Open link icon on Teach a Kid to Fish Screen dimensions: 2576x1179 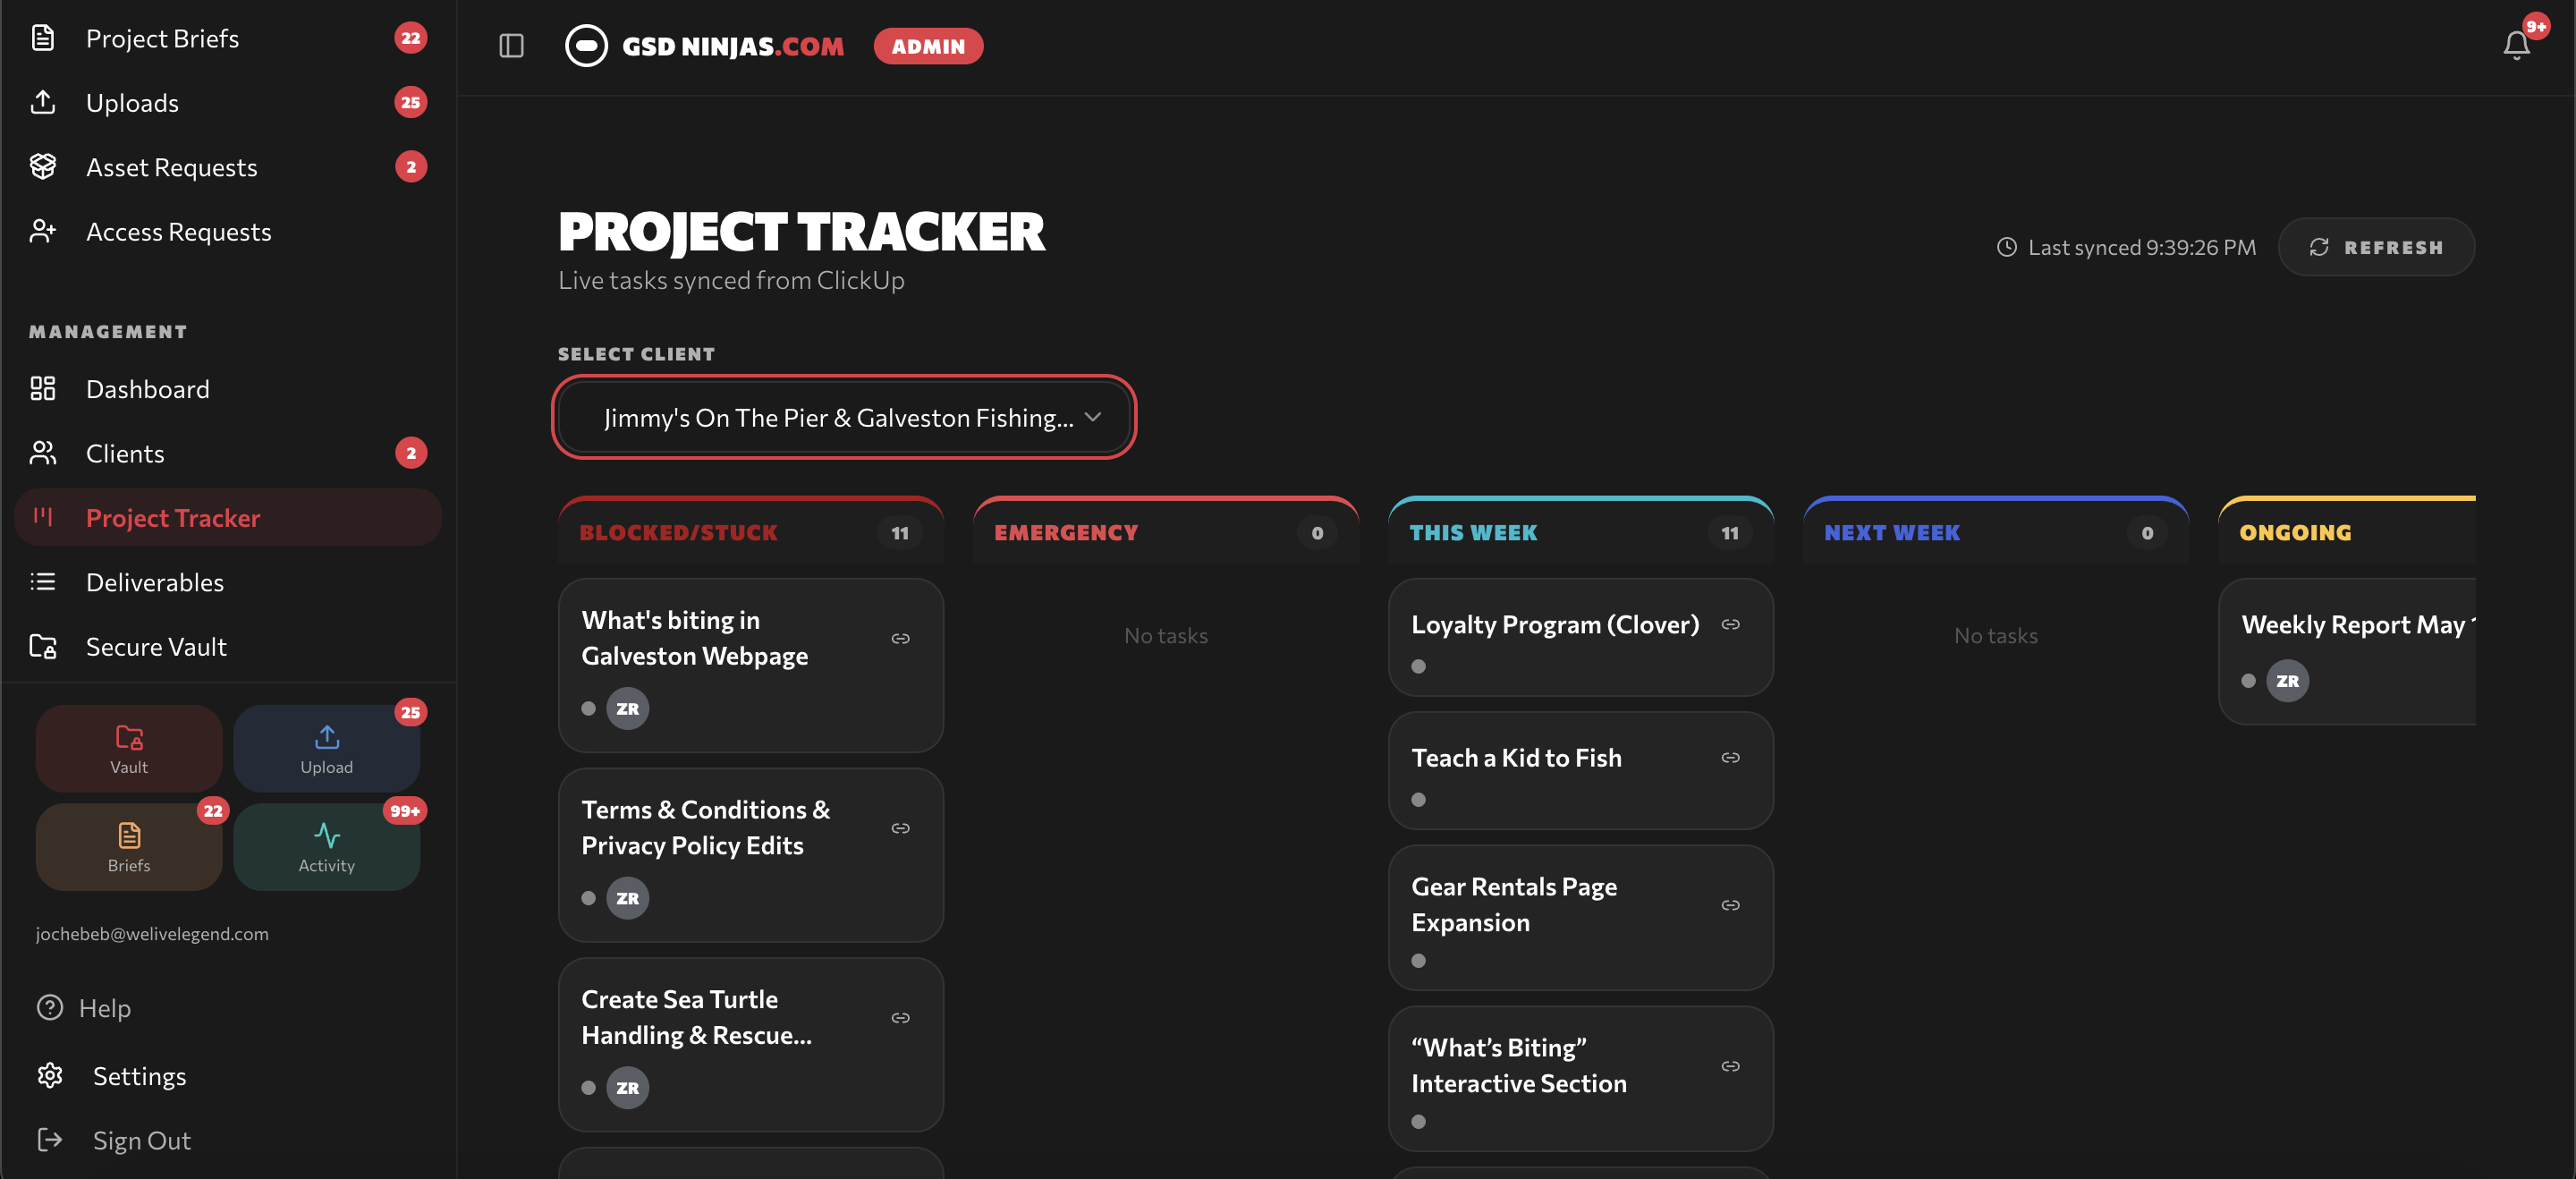coord(1730,758)
